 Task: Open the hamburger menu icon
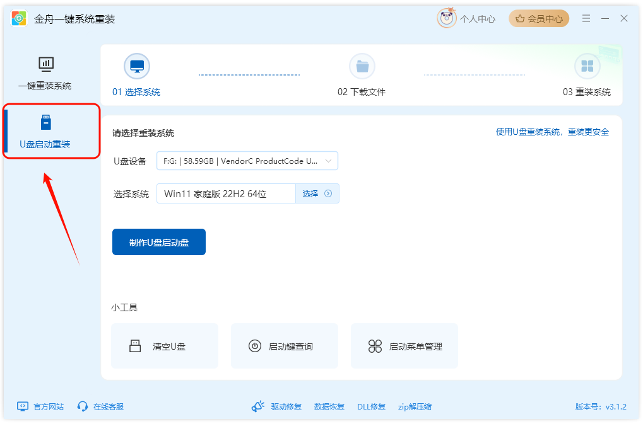pos(586,18)
